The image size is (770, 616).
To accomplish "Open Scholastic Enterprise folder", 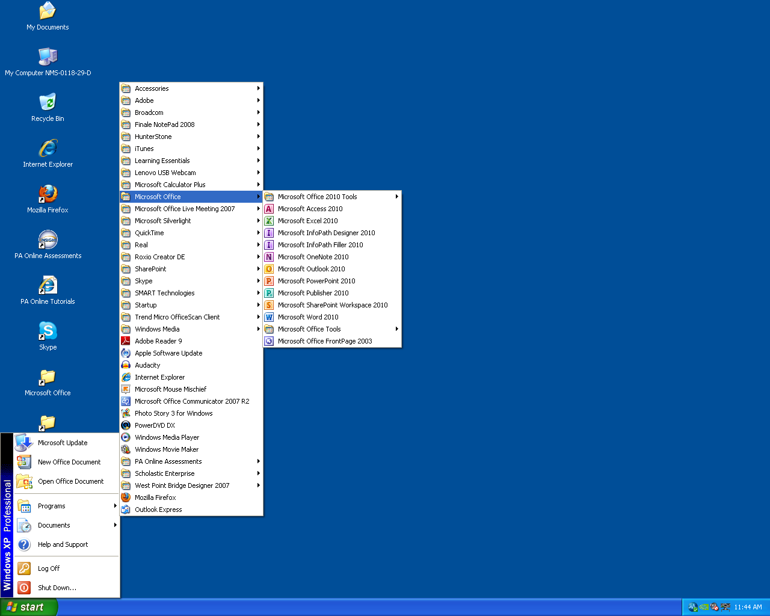I will (x=191, y=473).
